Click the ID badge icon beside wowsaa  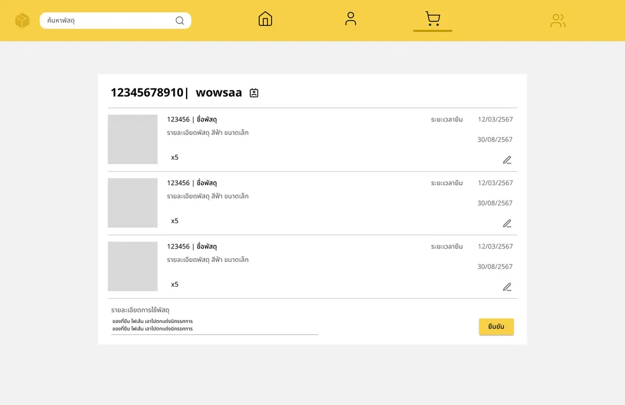[254, 93]
